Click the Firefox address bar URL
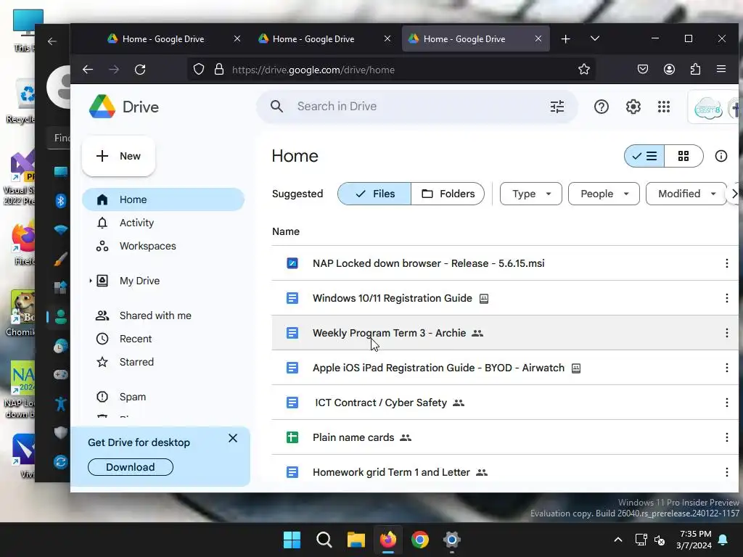The height and width of the screenshot is (557, 743). (313, 70)
